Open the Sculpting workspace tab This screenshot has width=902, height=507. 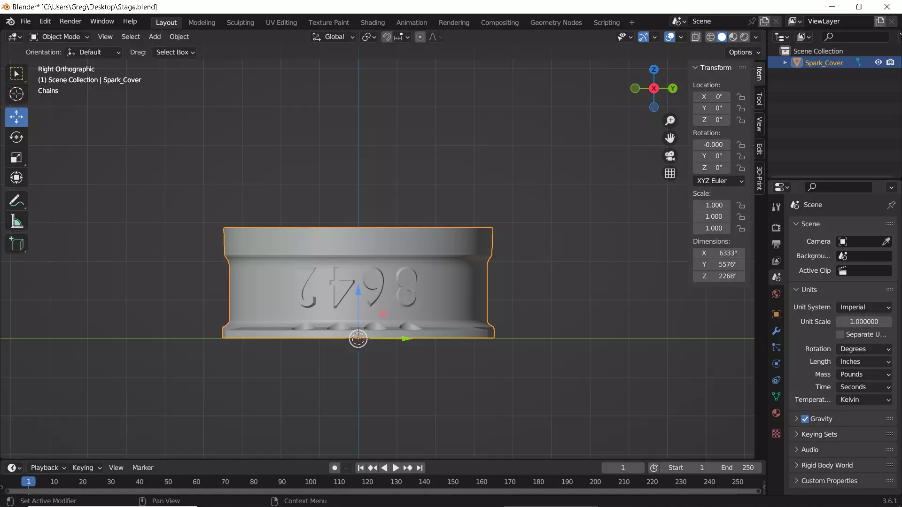click(240, 22)
